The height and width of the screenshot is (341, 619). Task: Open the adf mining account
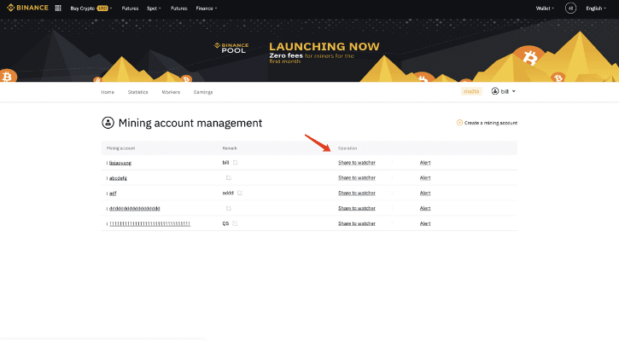click(x=113, y=194)
